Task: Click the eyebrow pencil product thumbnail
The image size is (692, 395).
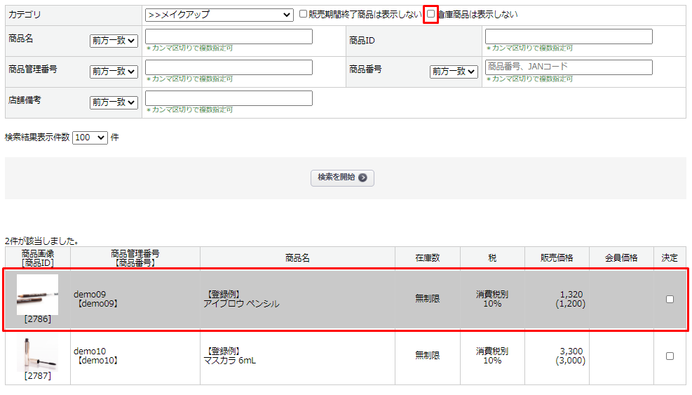Action: 37,294
